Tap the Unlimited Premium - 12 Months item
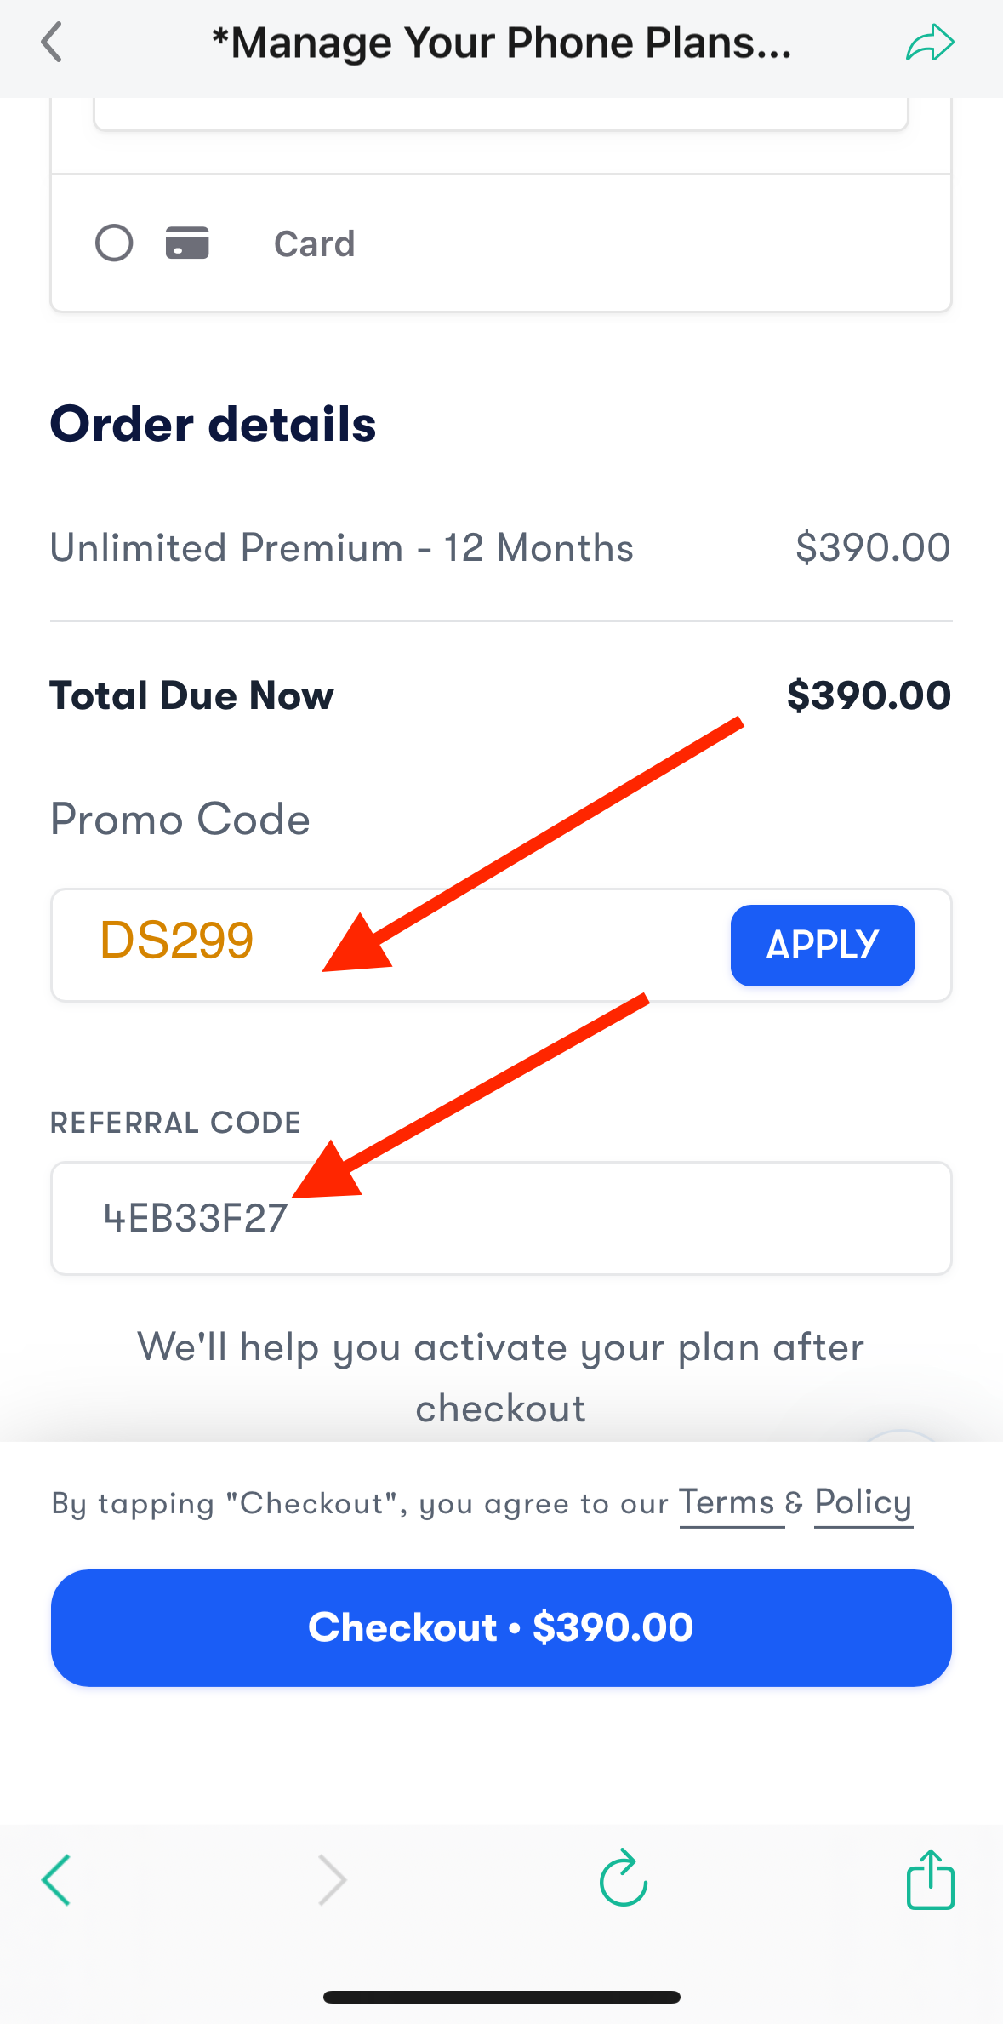1003x2024 pixels. pos(342,548)
